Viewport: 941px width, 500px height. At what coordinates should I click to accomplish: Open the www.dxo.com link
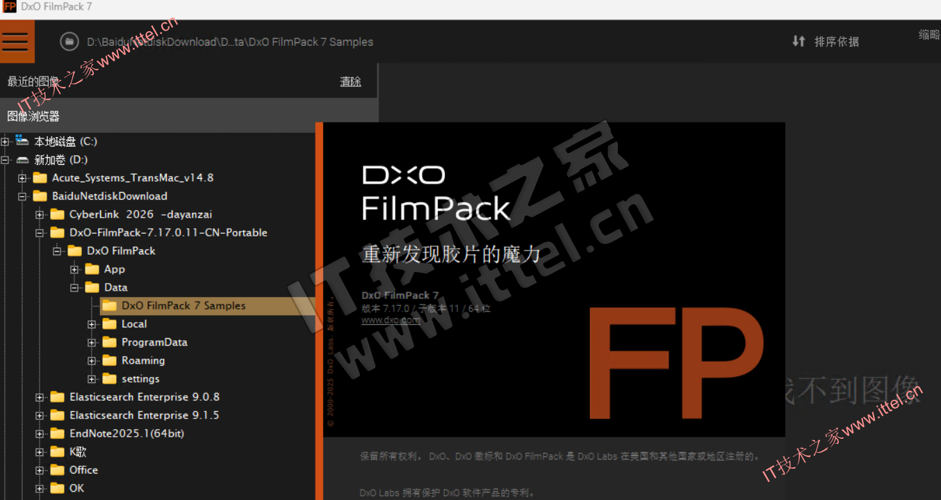[391, 320]
